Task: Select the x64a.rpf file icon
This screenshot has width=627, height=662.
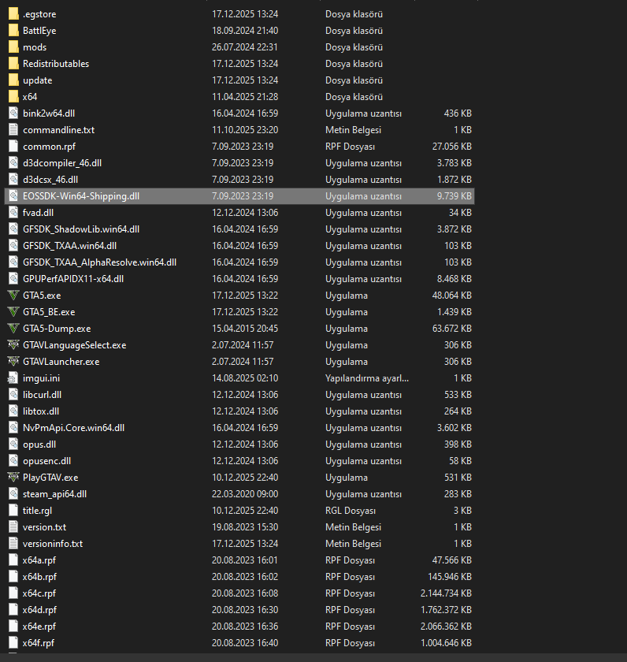Action: [x=13, y=560]
